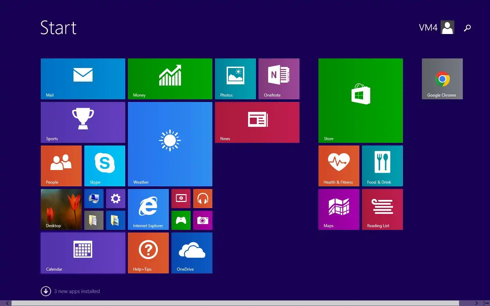
Task: Open the VM4 user account menu
Action: point(437,27)
